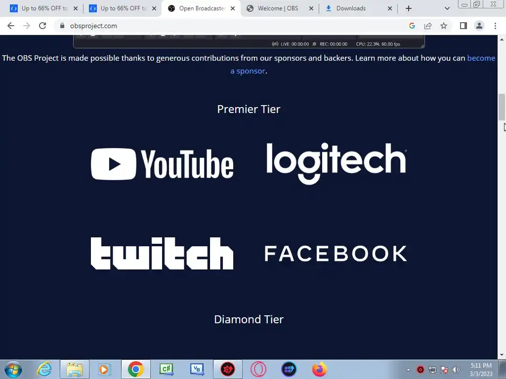
Task: Click the forward navigation arrow
Action: (x=27, y=26)
